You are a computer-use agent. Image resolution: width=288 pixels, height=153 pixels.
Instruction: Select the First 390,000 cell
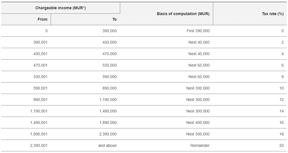pyautogui.click(x=167, y=31)
